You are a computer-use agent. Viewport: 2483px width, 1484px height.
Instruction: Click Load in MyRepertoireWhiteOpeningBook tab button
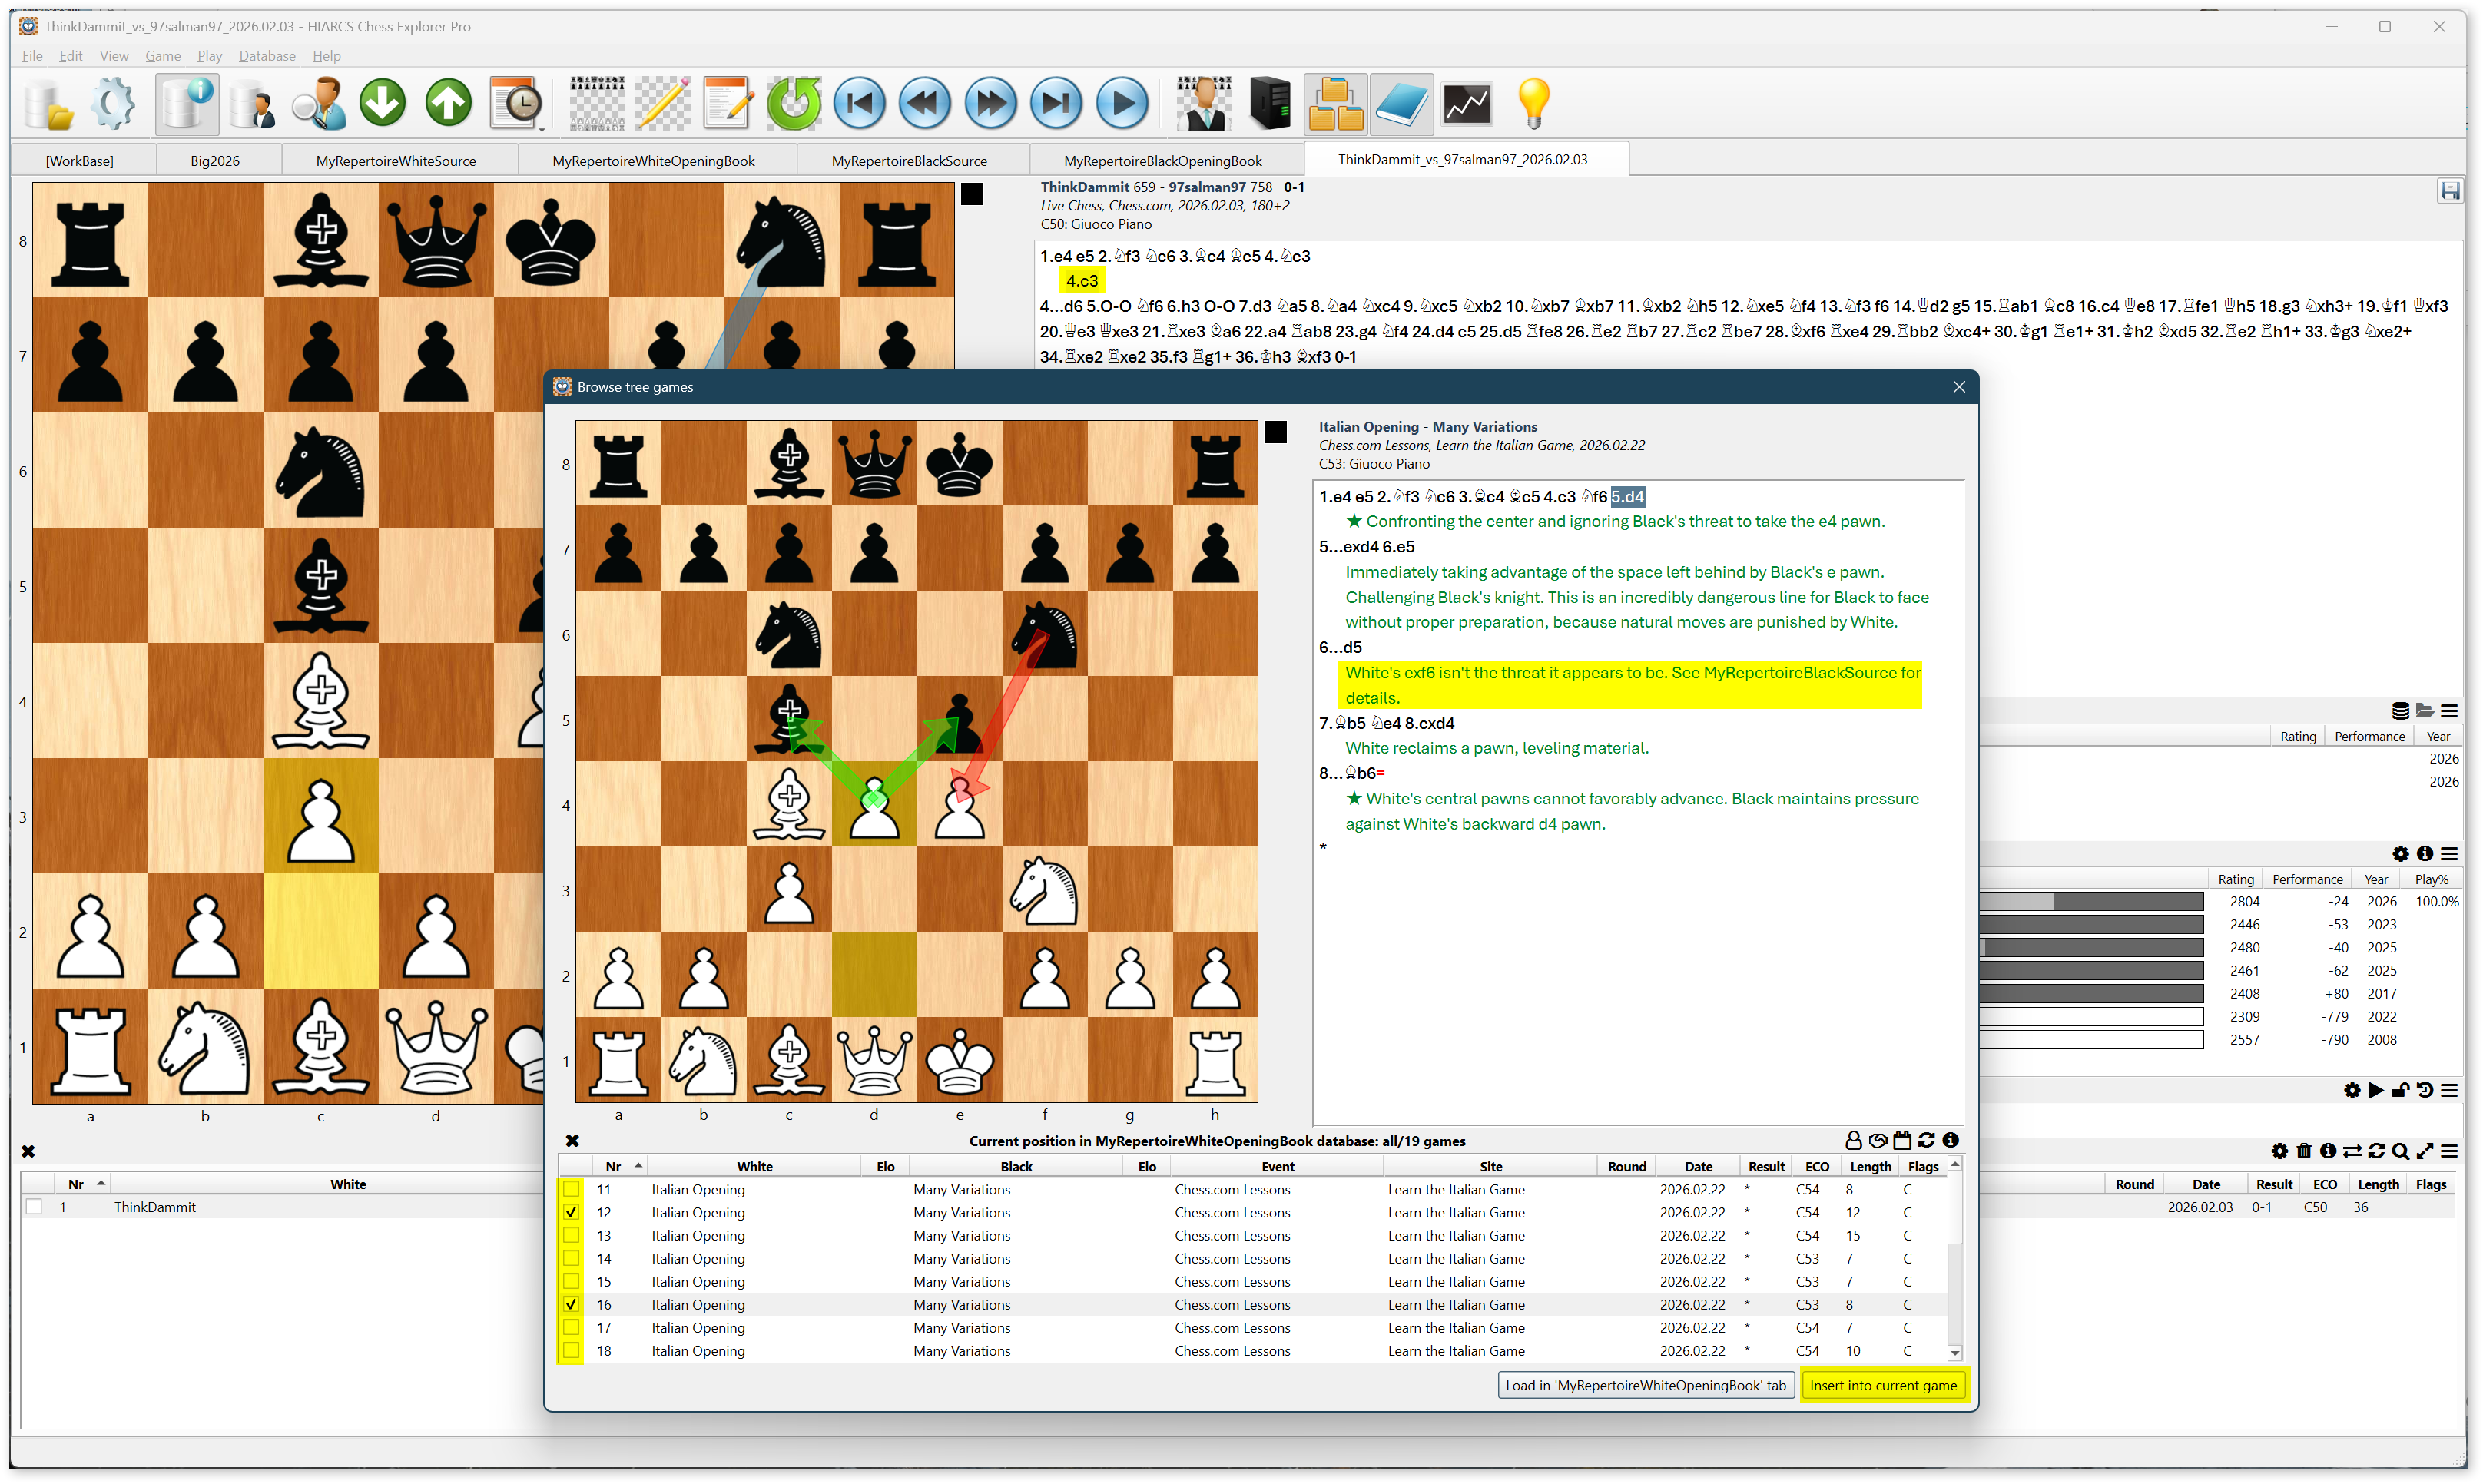[x=1645, y=1385]
